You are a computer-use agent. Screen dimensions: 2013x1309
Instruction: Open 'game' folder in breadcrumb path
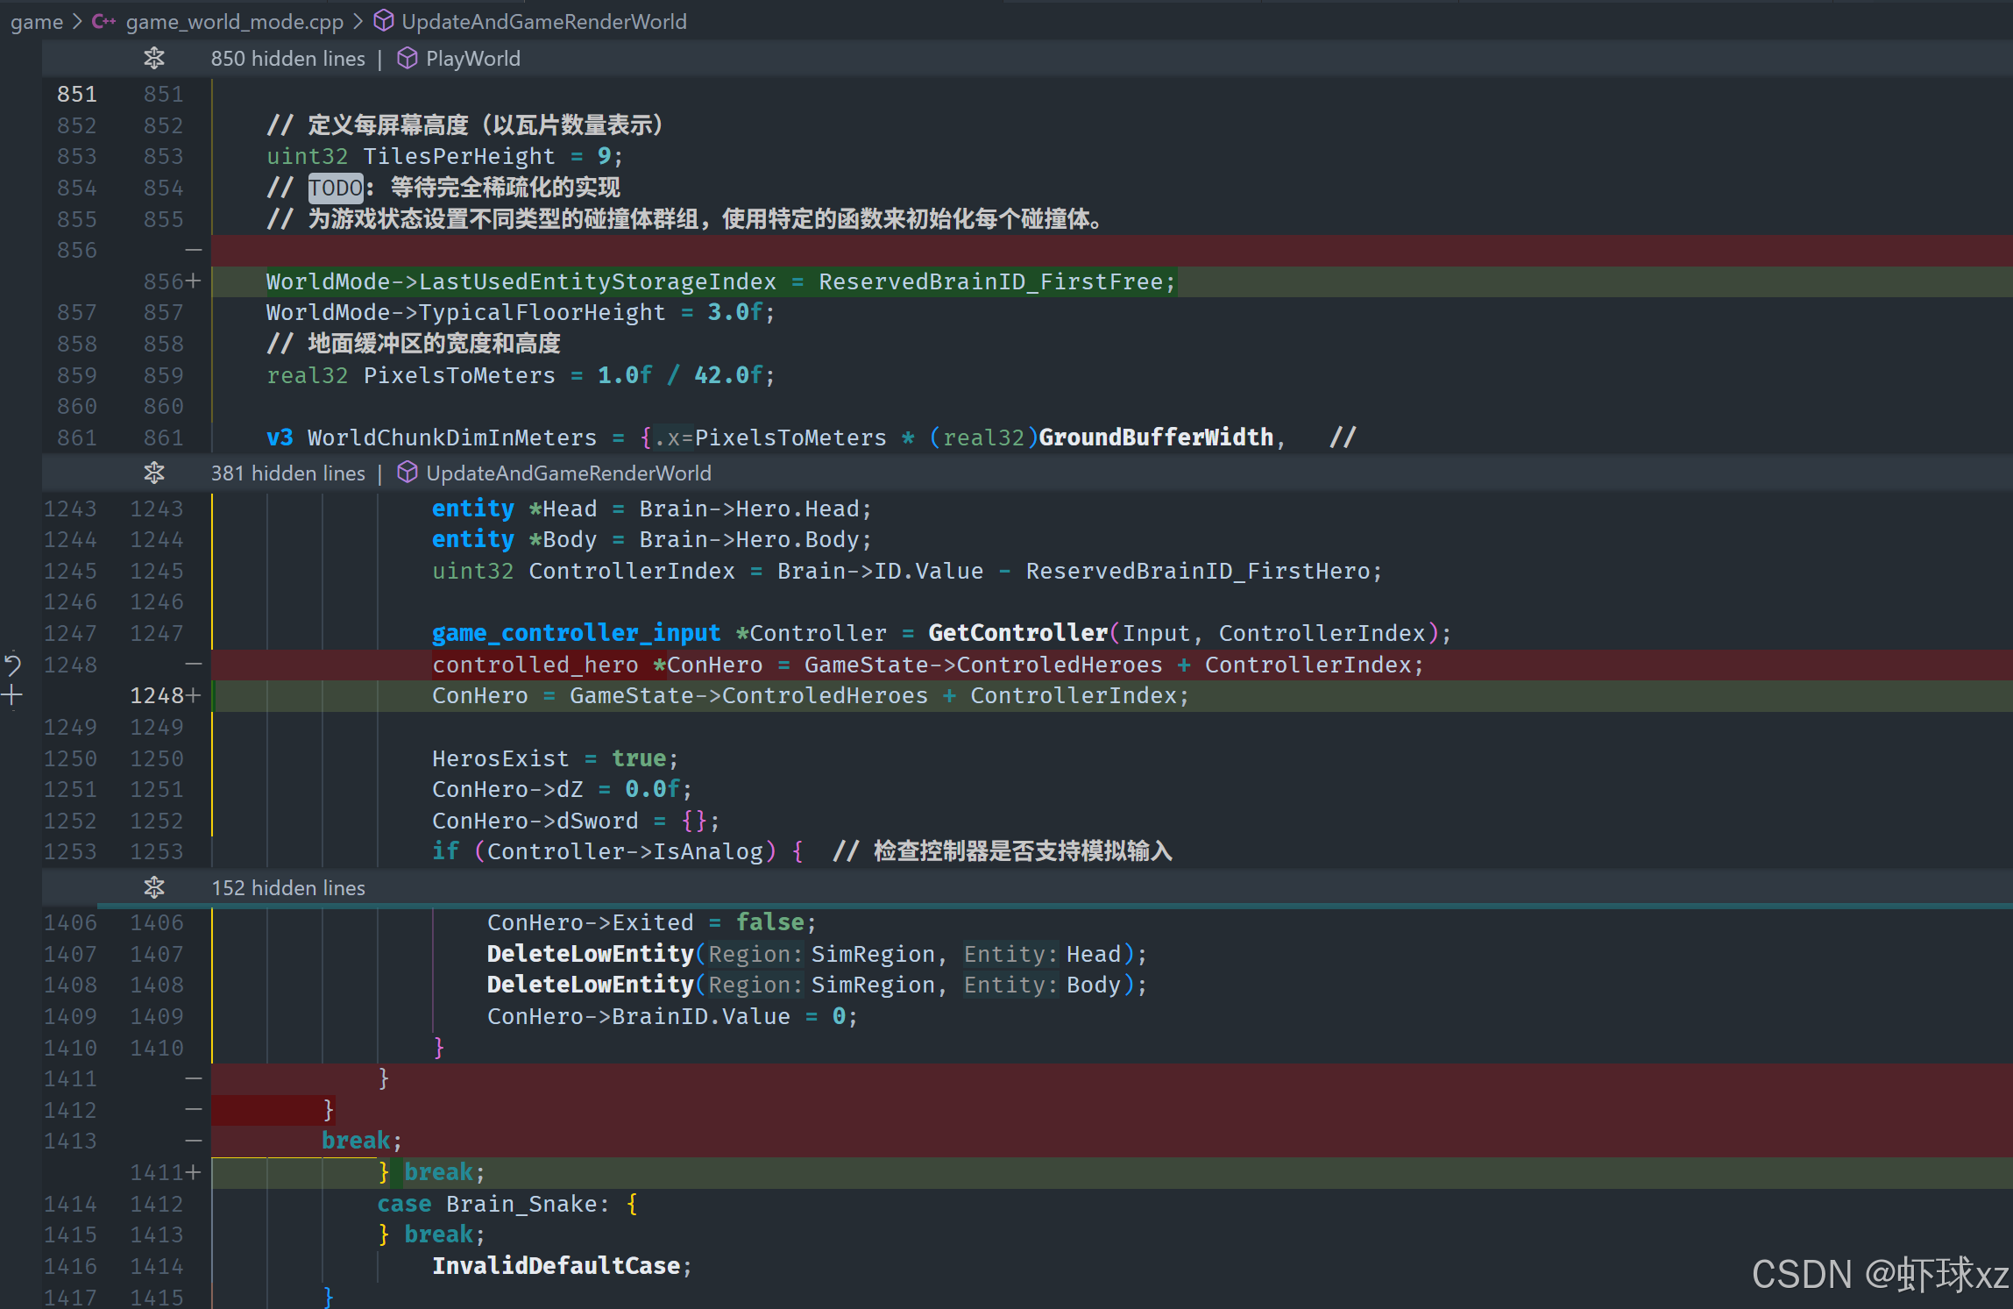(x=36, y=21)
